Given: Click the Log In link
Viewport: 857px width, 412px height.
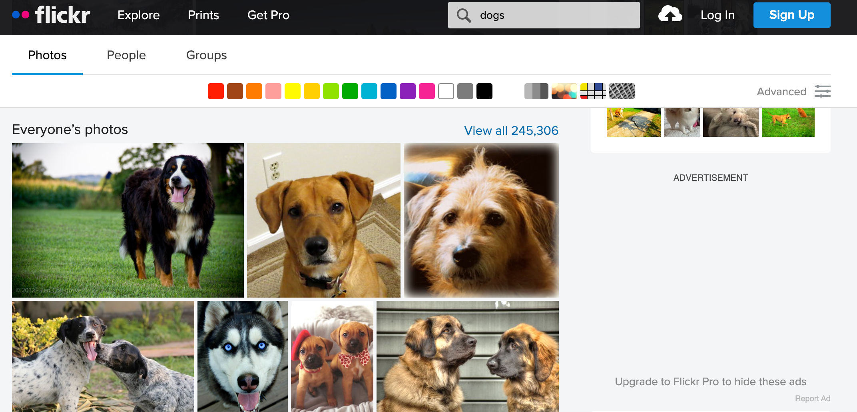Looking at the screenshot, I should tap(717, 15).
